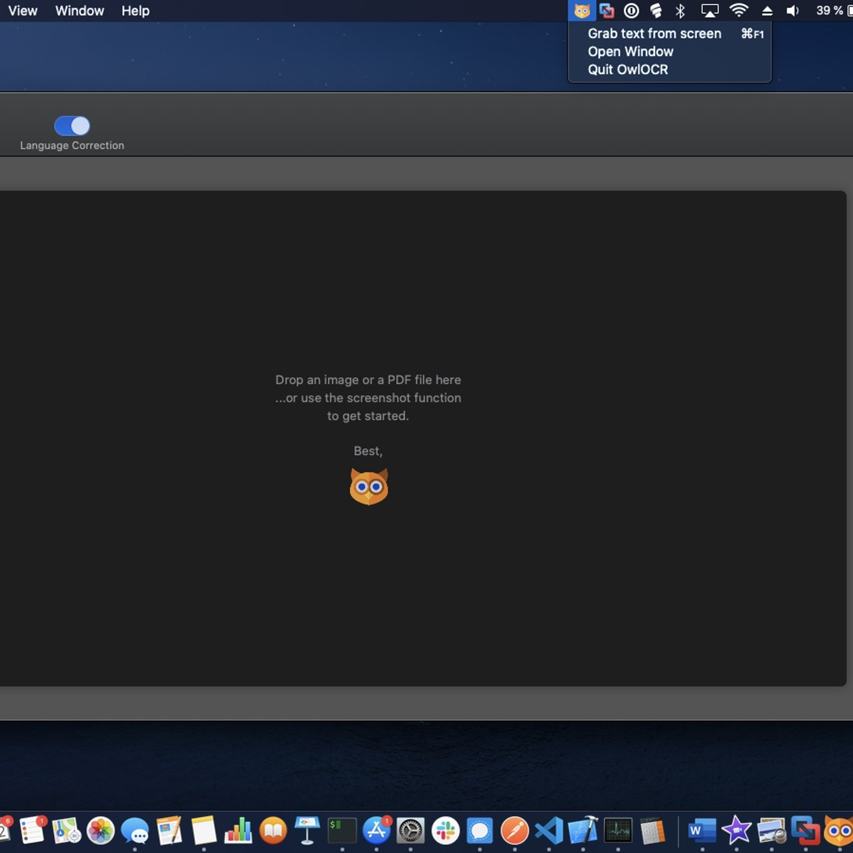
Task: Choose Open Window from the OwlOCR menu
Action: 630,51
